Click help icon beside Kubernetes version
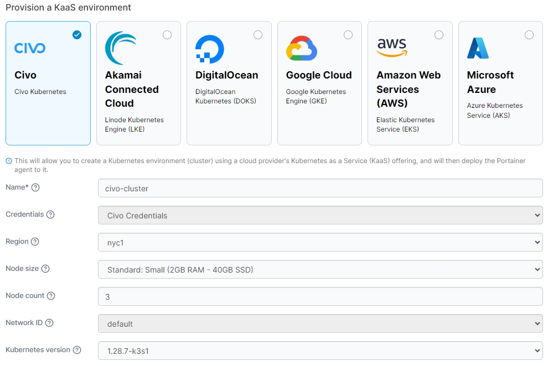Screen dimensions: 548x366 tap(77, 350)
